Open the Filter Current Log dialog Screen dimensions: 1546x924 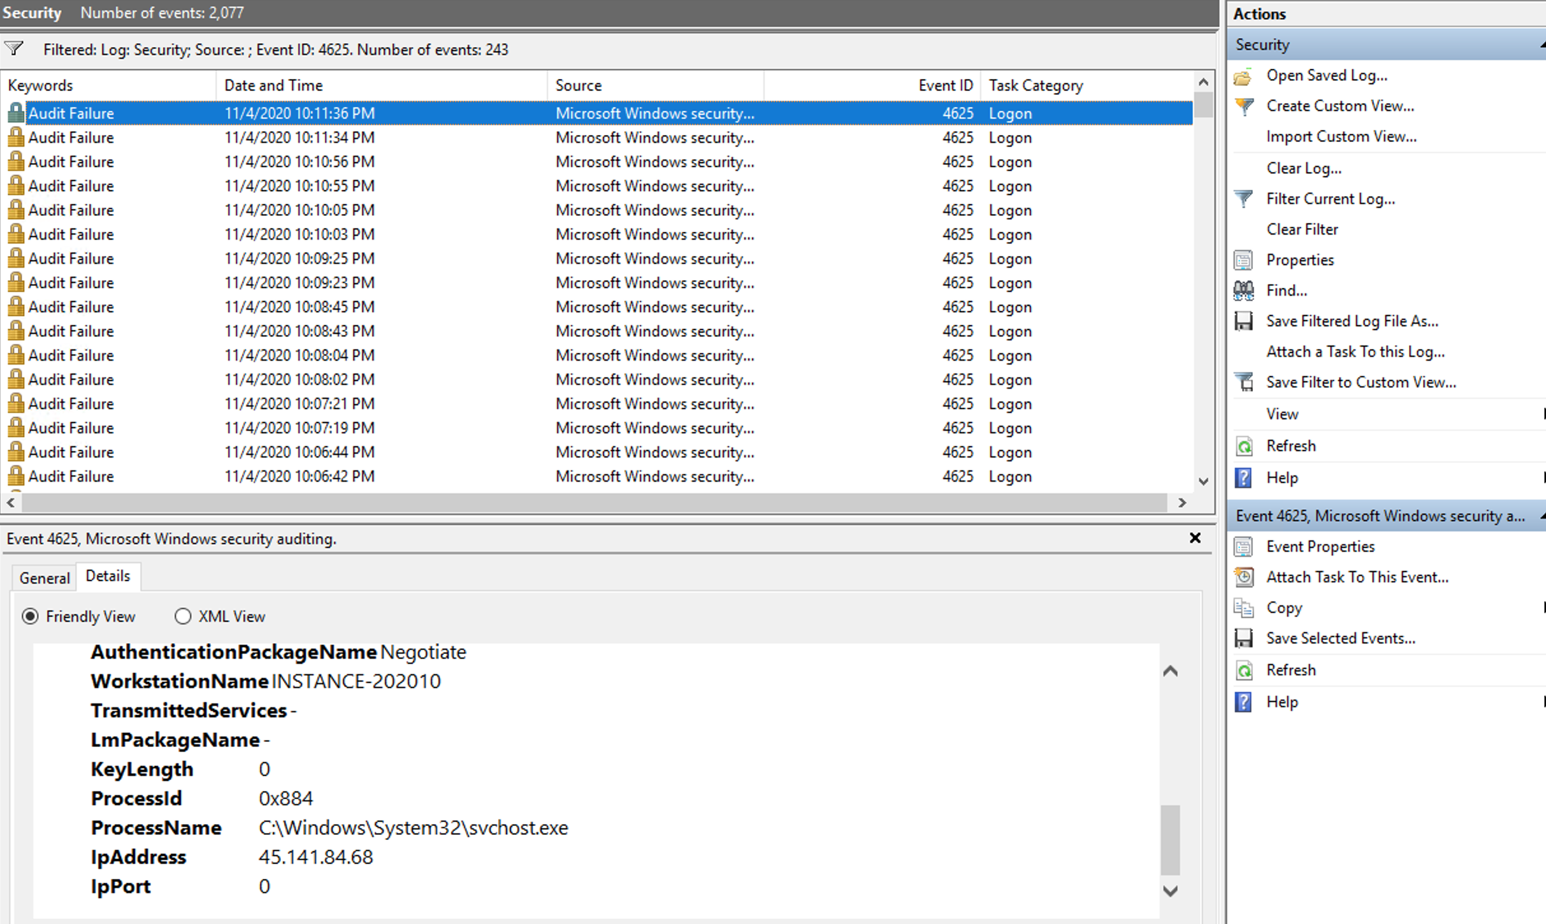point(1330,198)
